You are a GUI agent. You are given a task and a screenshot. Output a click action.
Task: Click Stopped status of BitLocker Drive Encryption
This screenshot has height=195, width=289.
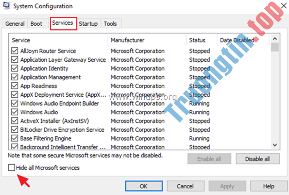coord(199,130)
